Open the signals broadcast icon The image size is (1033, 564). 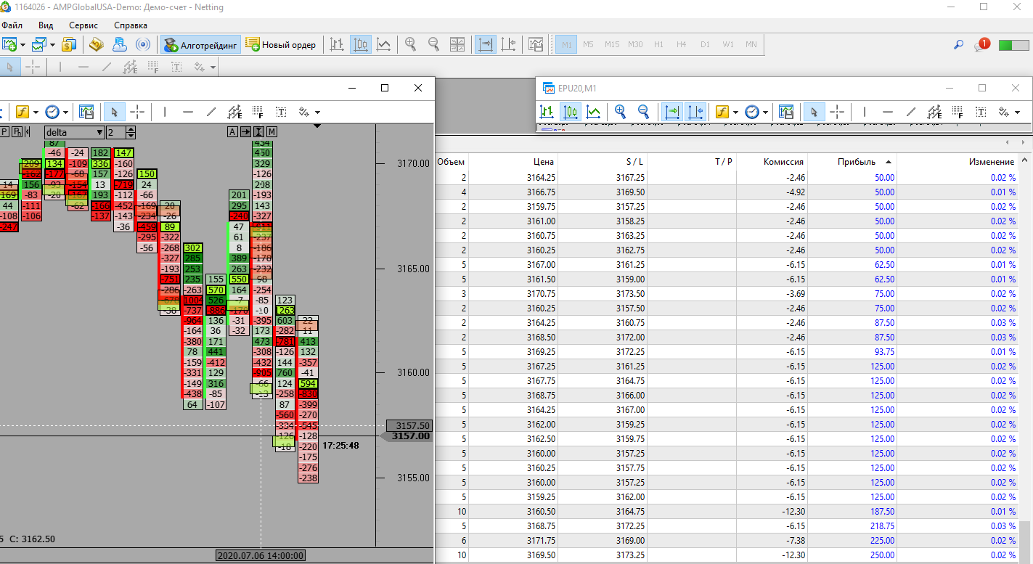[x=143, y=45]
